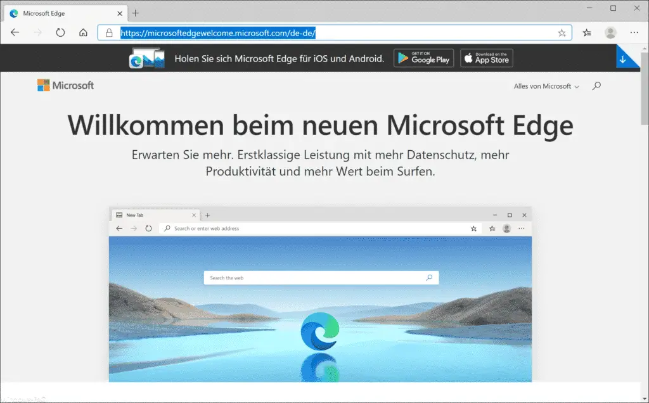
Task: View site security lock information
Action: coord(109,33)
